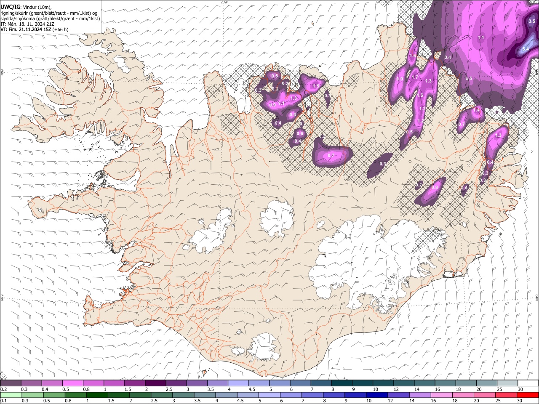The width and height of the screenshot is (539, 404).
Task: Pick the lower scale swatch labeled 3
Action: [183, 395]
